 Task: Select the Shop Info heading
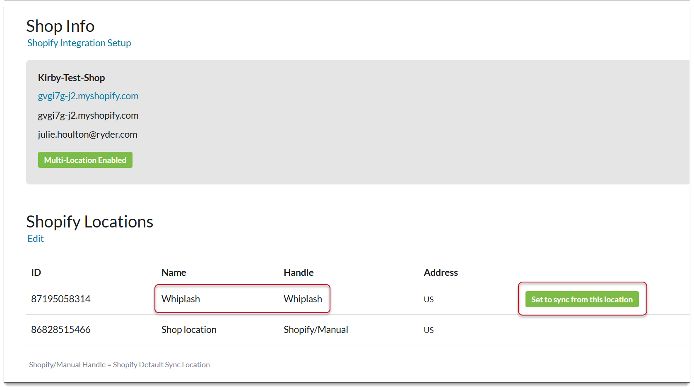pyautogui.click(x=60, y=26)
